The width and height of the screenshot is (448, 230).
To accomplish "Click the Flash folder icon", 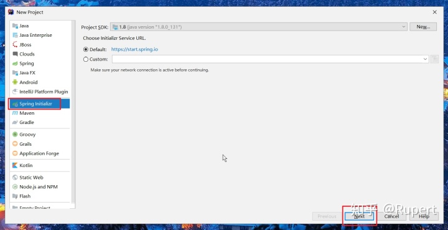I will [x=15, y=196].
